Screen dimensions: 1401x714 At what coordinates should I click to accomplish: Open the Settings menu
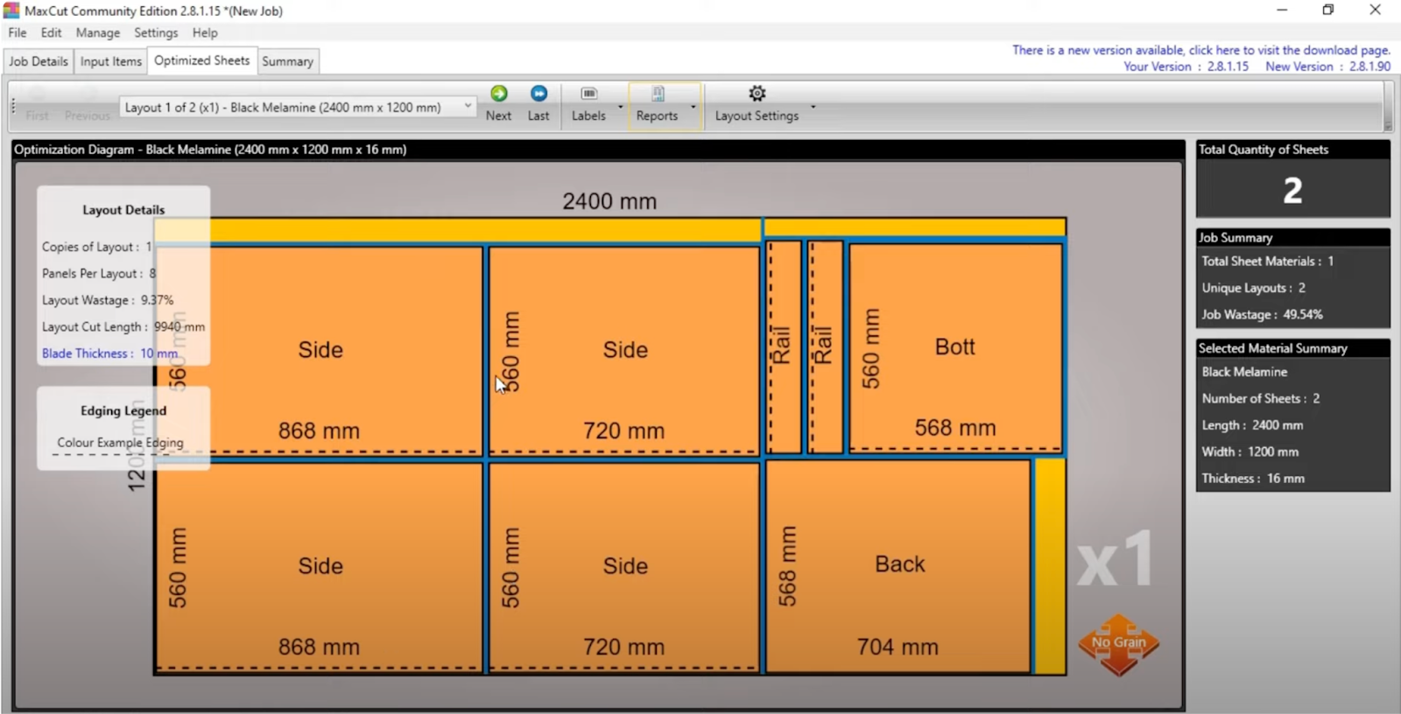click(156, 32)
